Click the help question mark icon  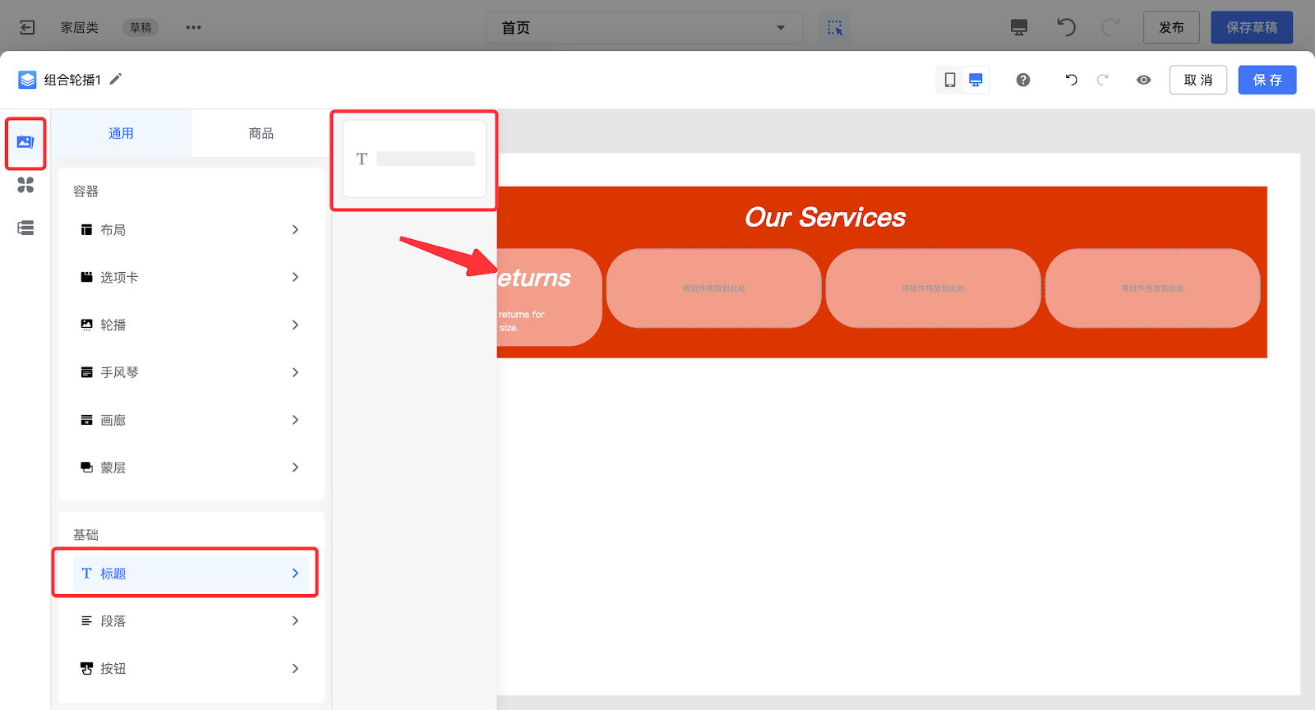point(1022,80)
